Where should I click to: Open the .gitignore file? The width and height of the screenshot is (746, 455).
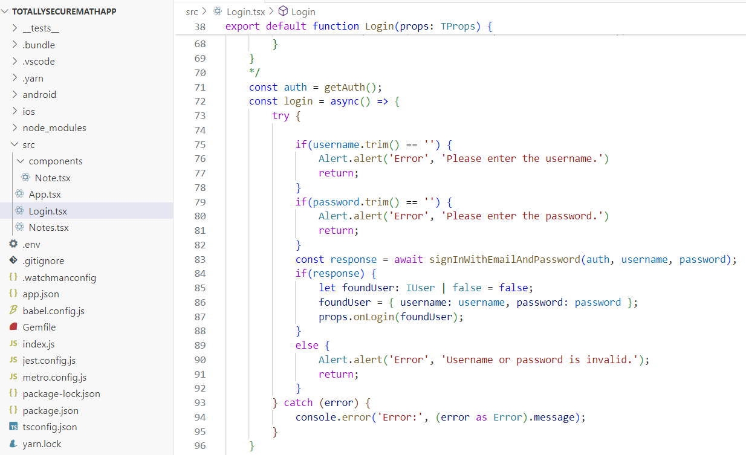pyautogui.click(x=44, y=261)
